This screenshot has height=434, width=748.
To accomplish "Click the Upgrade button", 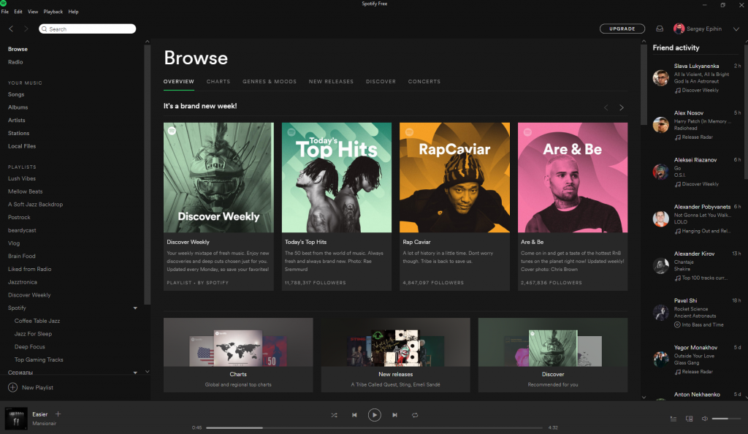I will [x=622, y=29].
